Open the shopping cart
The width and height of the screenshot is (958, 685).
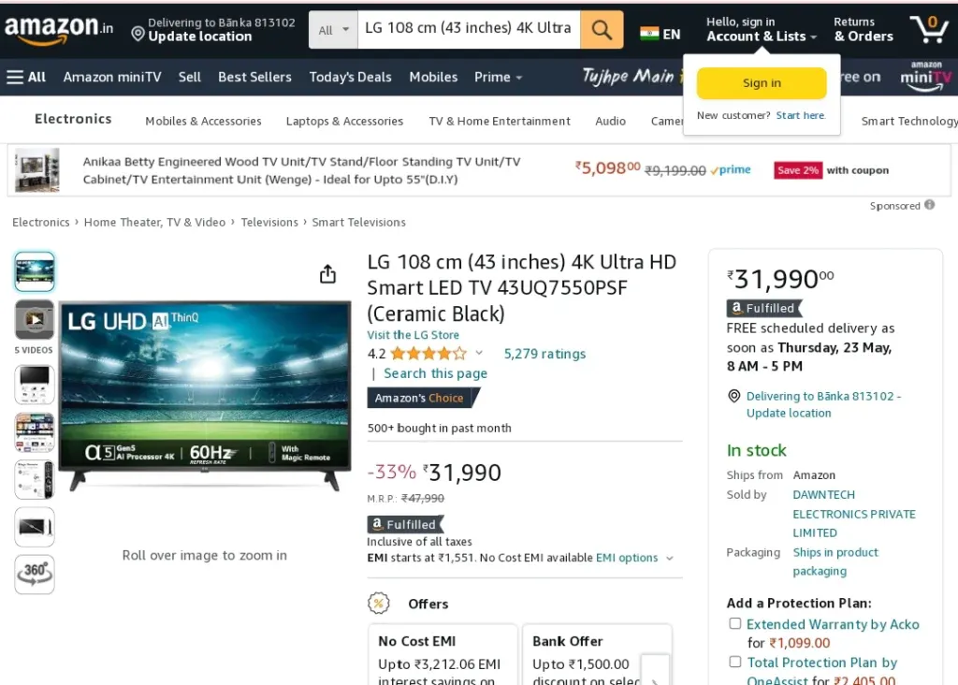coord(929,29)
